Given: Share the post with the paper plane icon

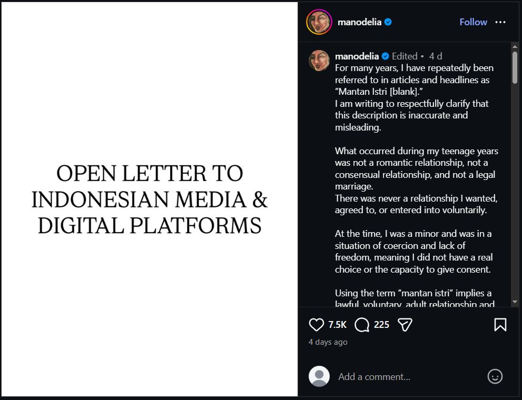Looking at the screenshot, I should coord(405,325).
